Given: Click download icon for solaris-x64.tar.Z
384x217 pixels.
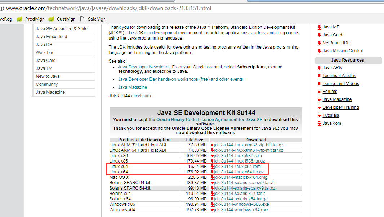Looking at the screenshot, I should (x=212, y=194).
